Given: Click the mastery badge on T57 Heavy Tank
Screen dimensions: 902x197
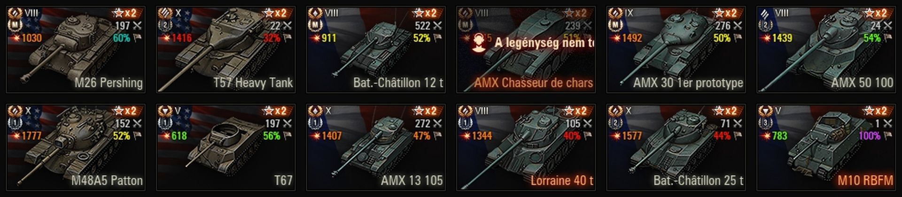Looking at the screenshot, I should (165, 25).
